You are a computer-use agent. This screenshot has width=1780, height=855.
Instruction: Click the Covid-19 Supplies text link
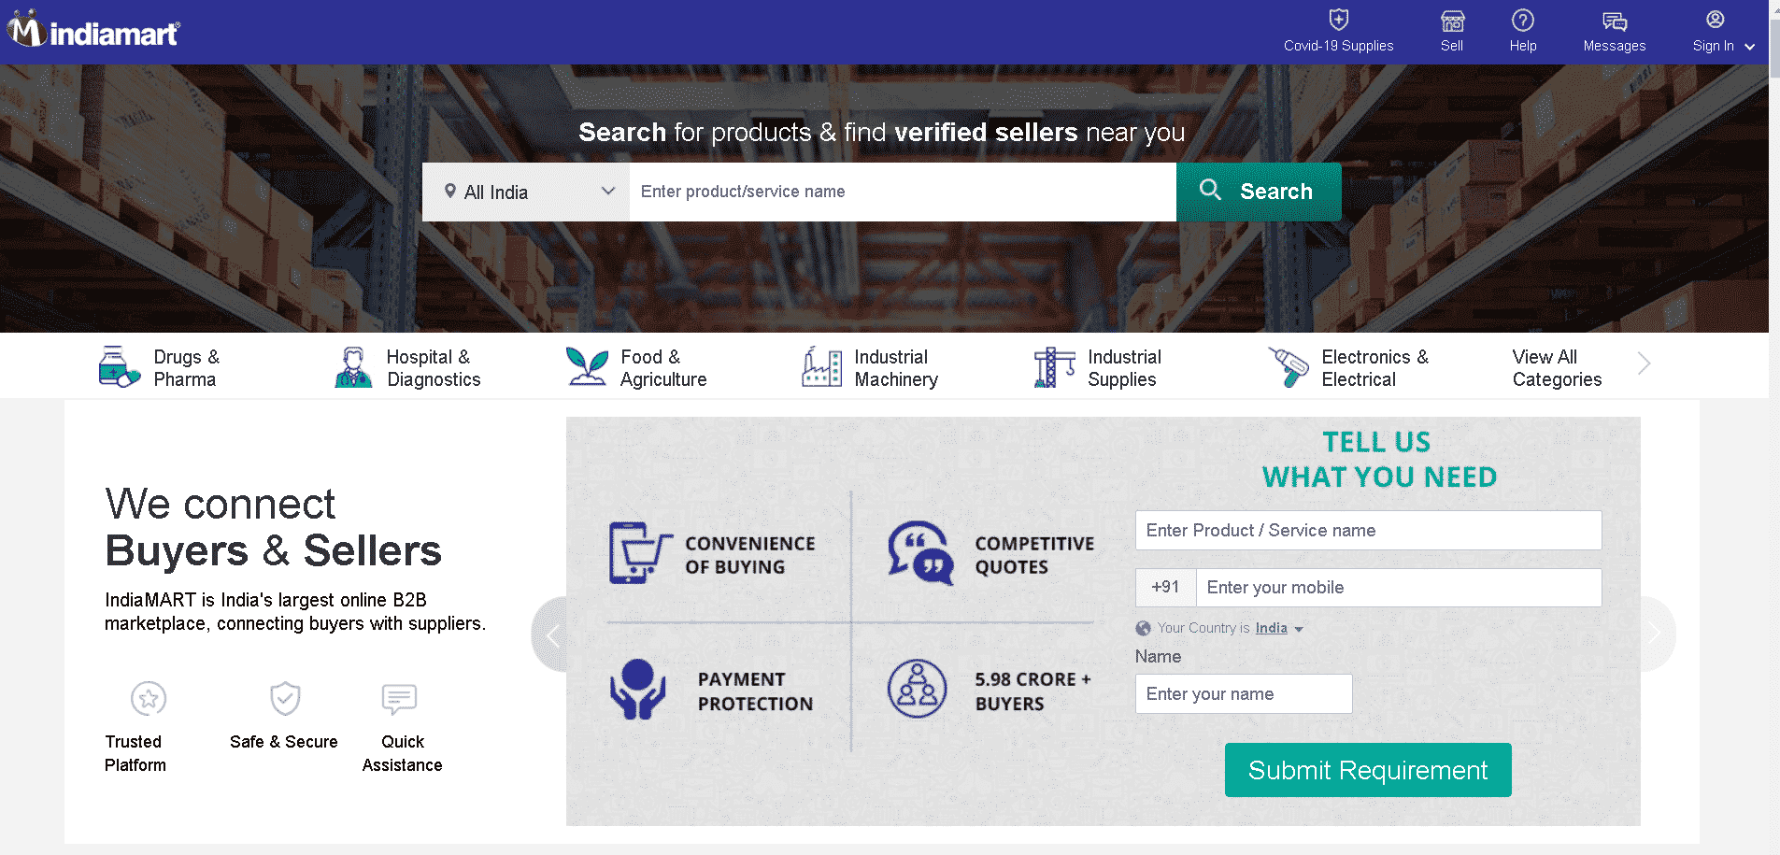click(1338, 46)
